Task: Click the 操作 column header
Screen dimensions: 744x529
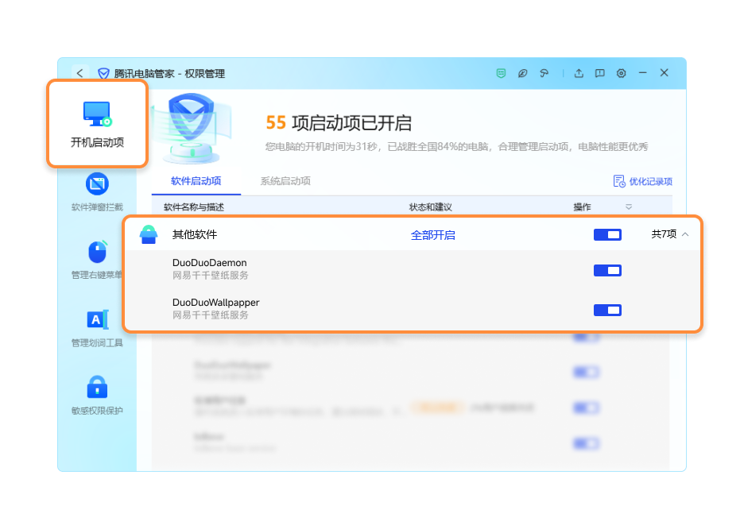Action: [x=582, y=207]
